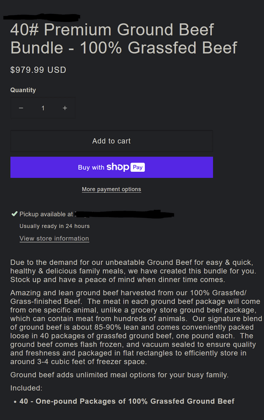Viewport: 264px width, 420px height.
Task: Click the Quantity label
Action: click(23, 90)
